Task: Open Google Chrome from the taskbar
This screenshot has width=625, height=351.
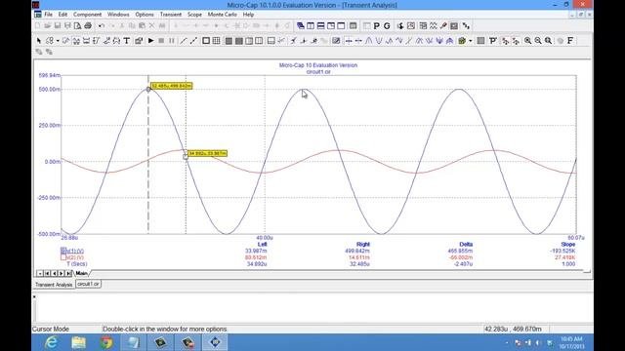Action: coord(106,342)
